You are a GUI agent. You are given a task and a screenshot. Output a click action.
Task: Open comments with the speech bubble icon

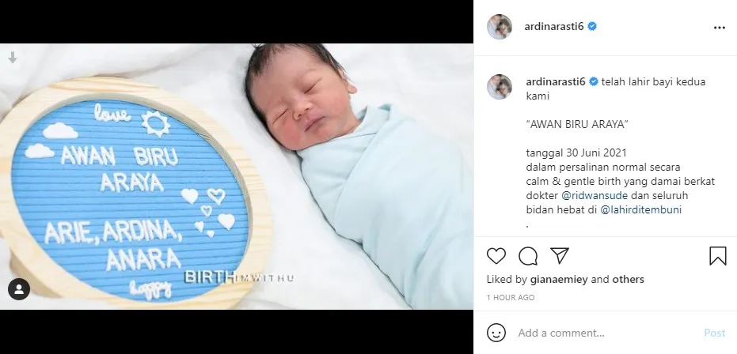(528, 256)
